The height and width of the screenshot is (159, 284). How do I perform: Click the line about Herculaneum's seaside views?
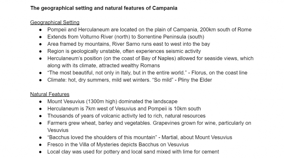150,59
